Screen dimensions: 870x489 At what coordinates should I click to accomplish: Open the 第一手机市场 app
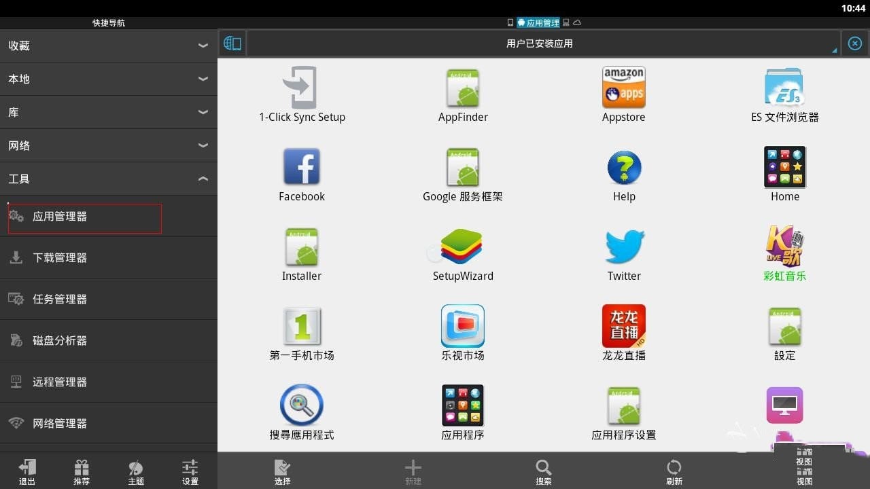[x=302, y=326]
